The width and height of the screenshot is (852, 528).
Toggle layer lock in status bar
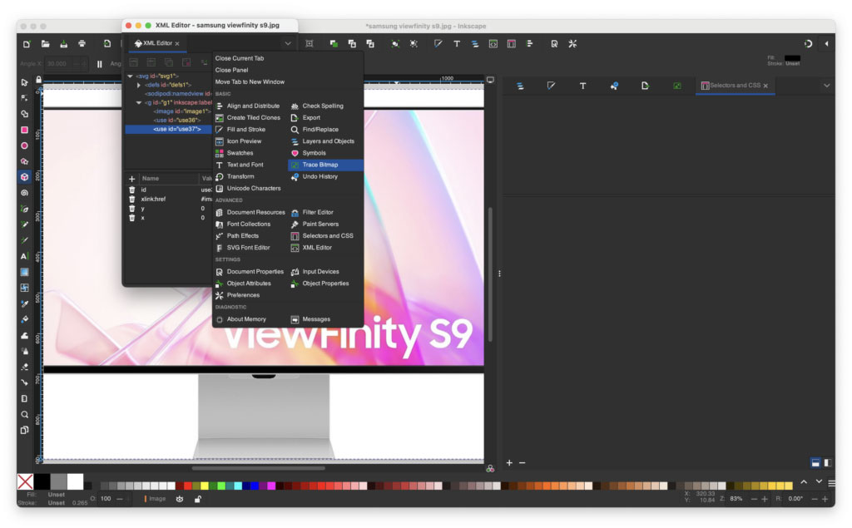pos(198,499)
